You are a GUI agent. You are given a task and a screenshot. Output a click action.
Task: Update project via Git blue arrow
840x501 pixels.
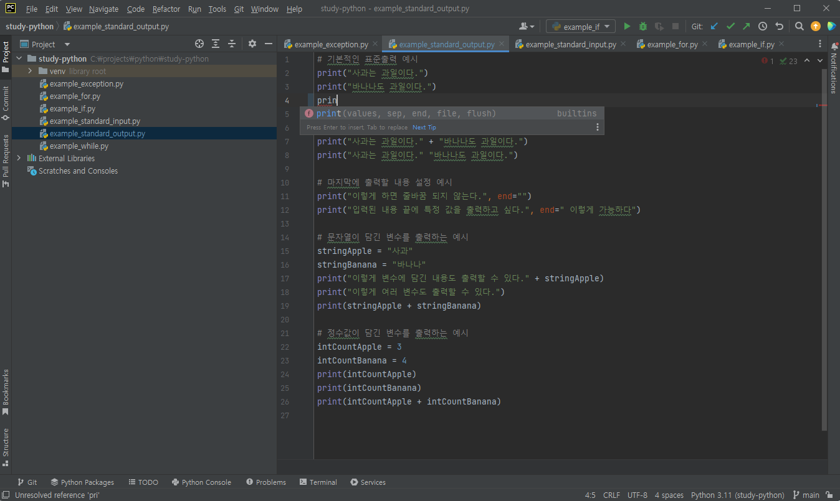click(x=714, y=26)
